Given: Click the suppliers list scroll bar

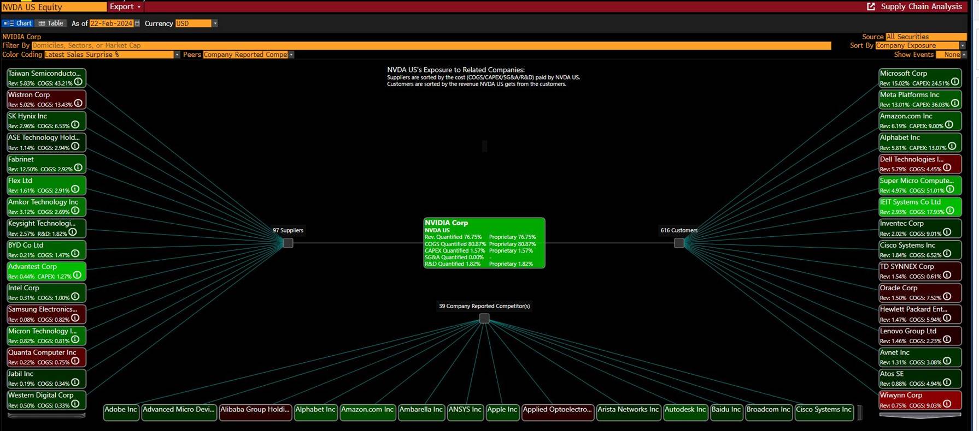Looking at the screenshot, I should pos(46,416).
